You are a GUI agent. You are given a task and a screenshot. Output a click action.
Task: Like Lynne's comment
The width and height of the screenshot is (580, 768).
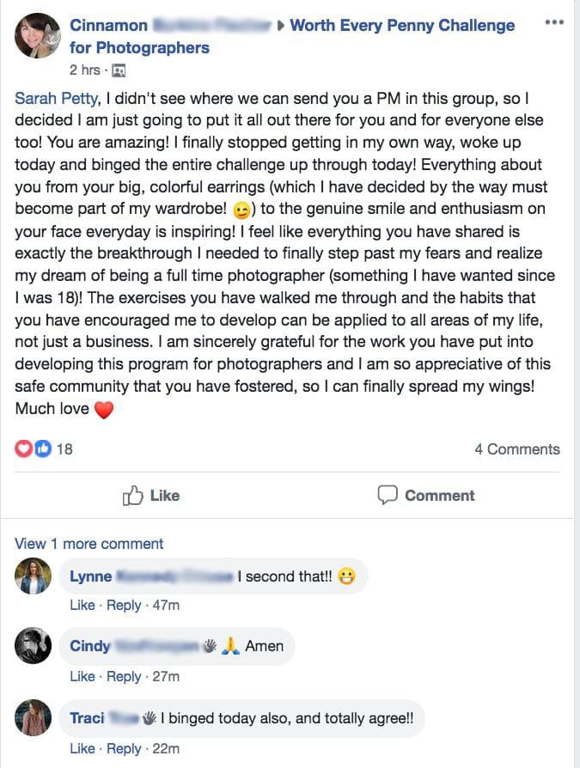pos(82,605)
